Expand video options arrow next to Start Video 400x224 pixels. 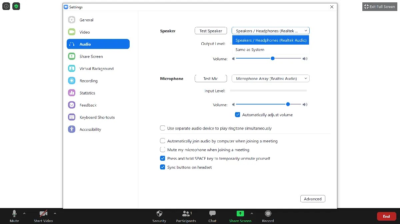[55, 213]
